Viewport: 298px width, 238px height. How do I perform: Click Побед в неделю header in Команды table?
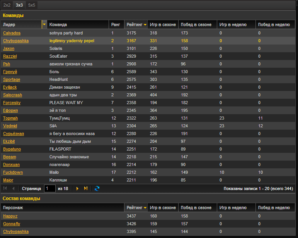tap(275, 24)
